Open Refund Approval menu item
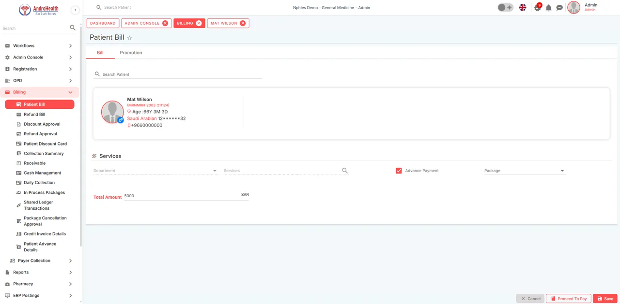This screenshot has height=304, width=620. click(40, 134)
